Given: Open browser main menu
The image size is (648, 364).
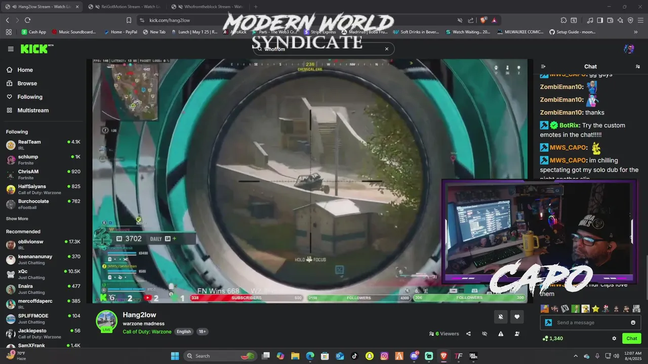Looking at the screenshot, I should [640, 20].
